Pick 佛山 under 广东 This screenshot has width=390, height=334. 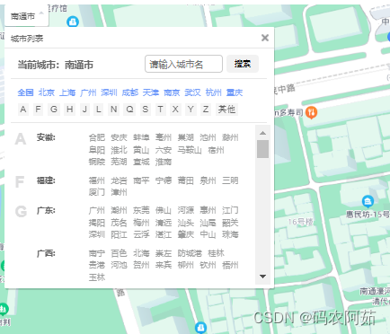(x=164, y=210)
